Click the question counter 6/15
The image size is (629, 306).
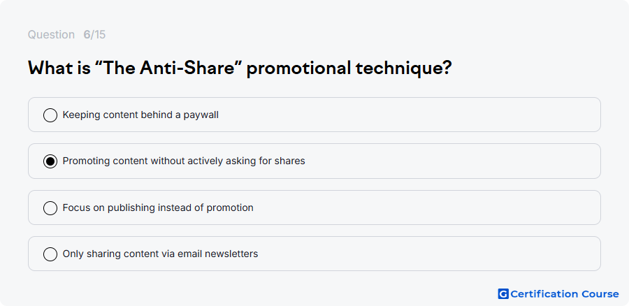tap(94, 35)
